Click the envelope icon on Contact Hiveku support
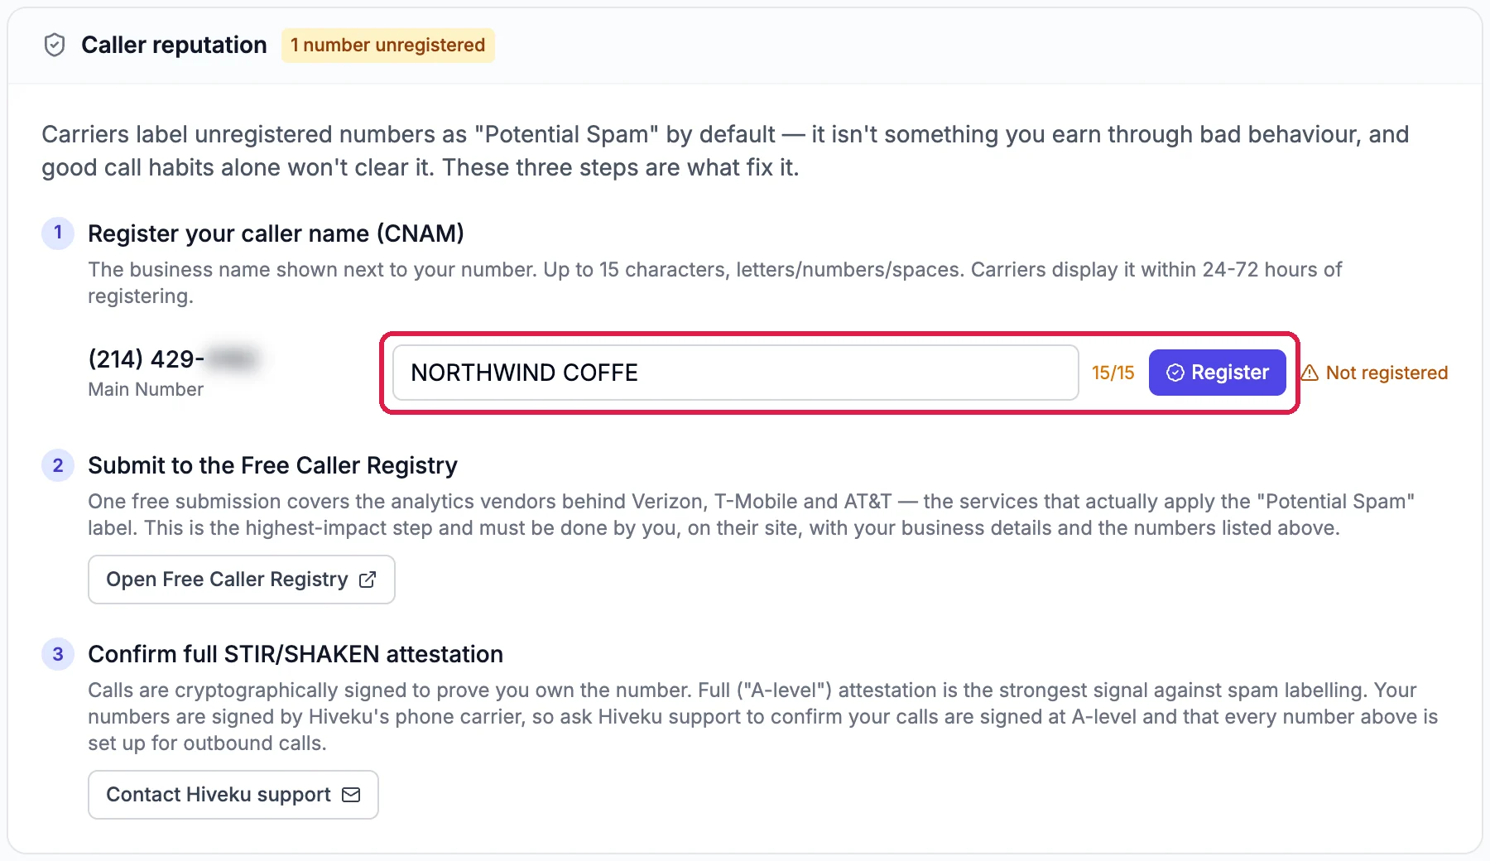This screenshot has height=861, width=1490. 351,795
